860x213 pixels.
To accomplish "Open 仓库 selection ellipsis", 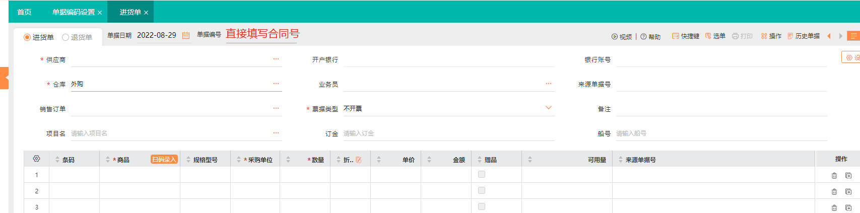I will click(276, 84).
